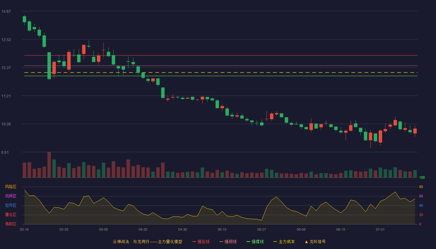Toggle the 龙吟信号 triangle legend entry

tap(315, 242)
